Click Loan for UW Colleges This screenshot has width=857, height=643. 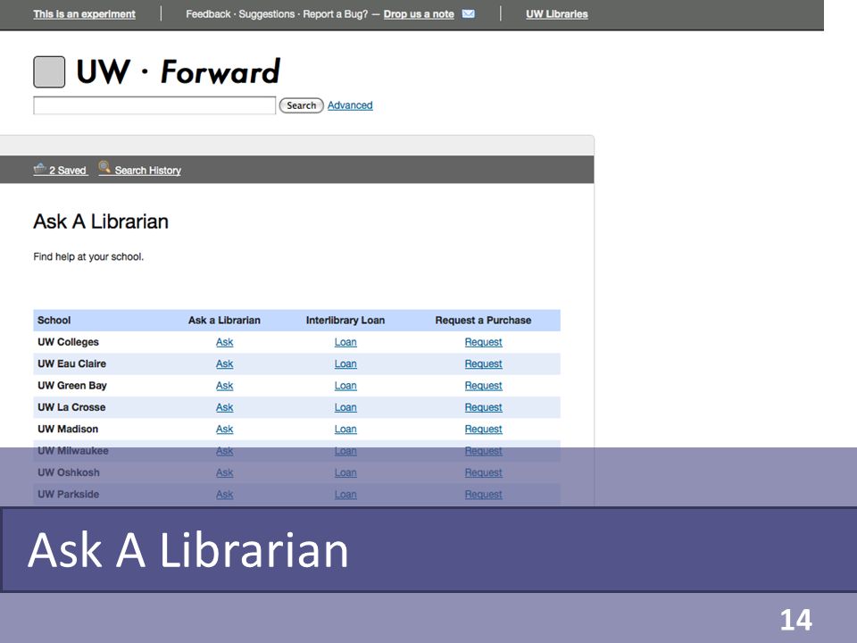tap(345, 342)
